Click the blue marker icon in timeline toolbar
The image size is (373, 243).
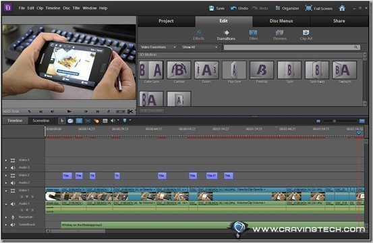pyautogui.click(x=125, y=121)
